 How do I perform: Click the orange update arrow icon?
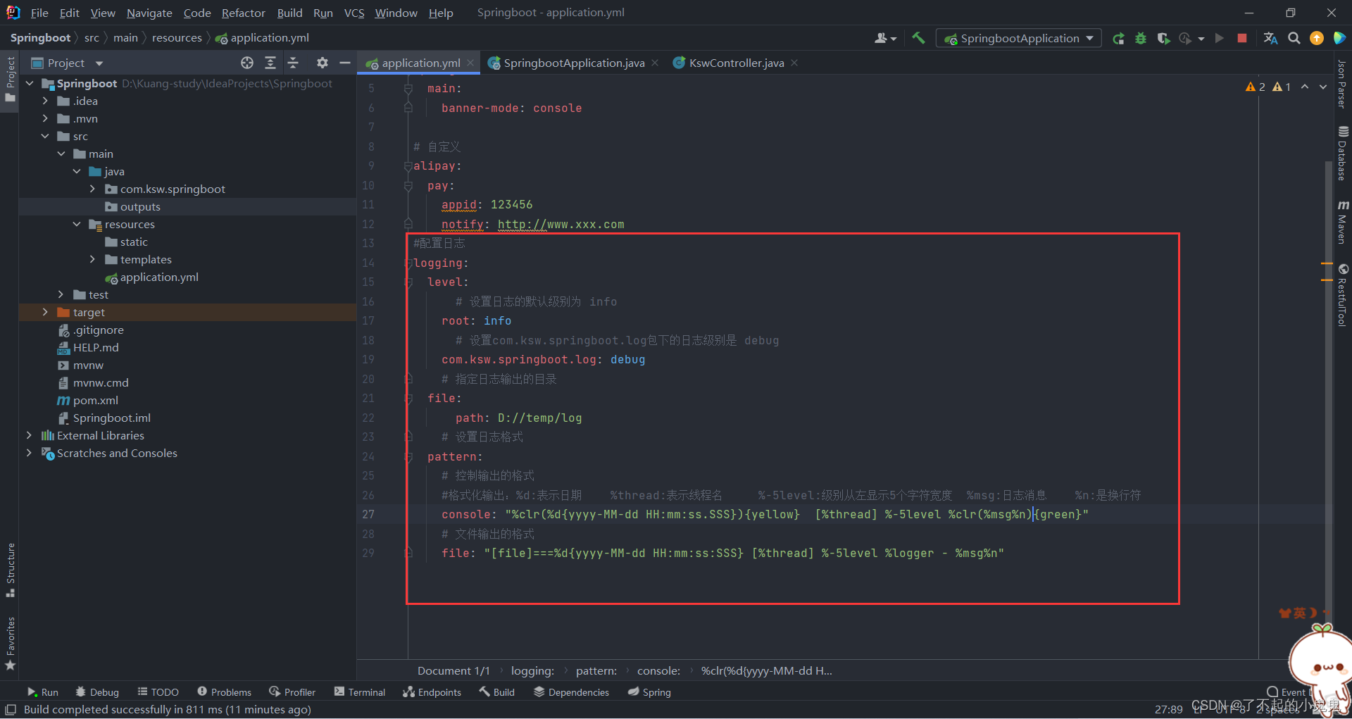point(1317,38)
